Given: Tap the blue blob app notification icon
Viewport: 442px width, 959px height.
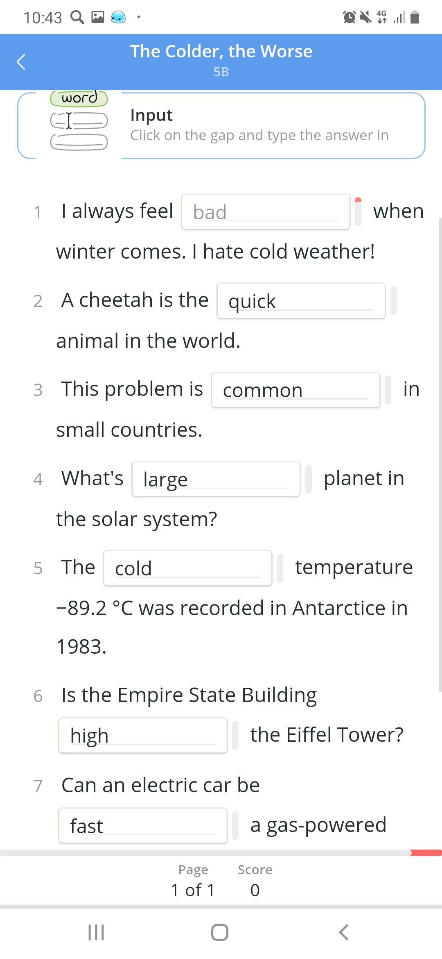Looking at the screenshot, I should tap(118, 17).
